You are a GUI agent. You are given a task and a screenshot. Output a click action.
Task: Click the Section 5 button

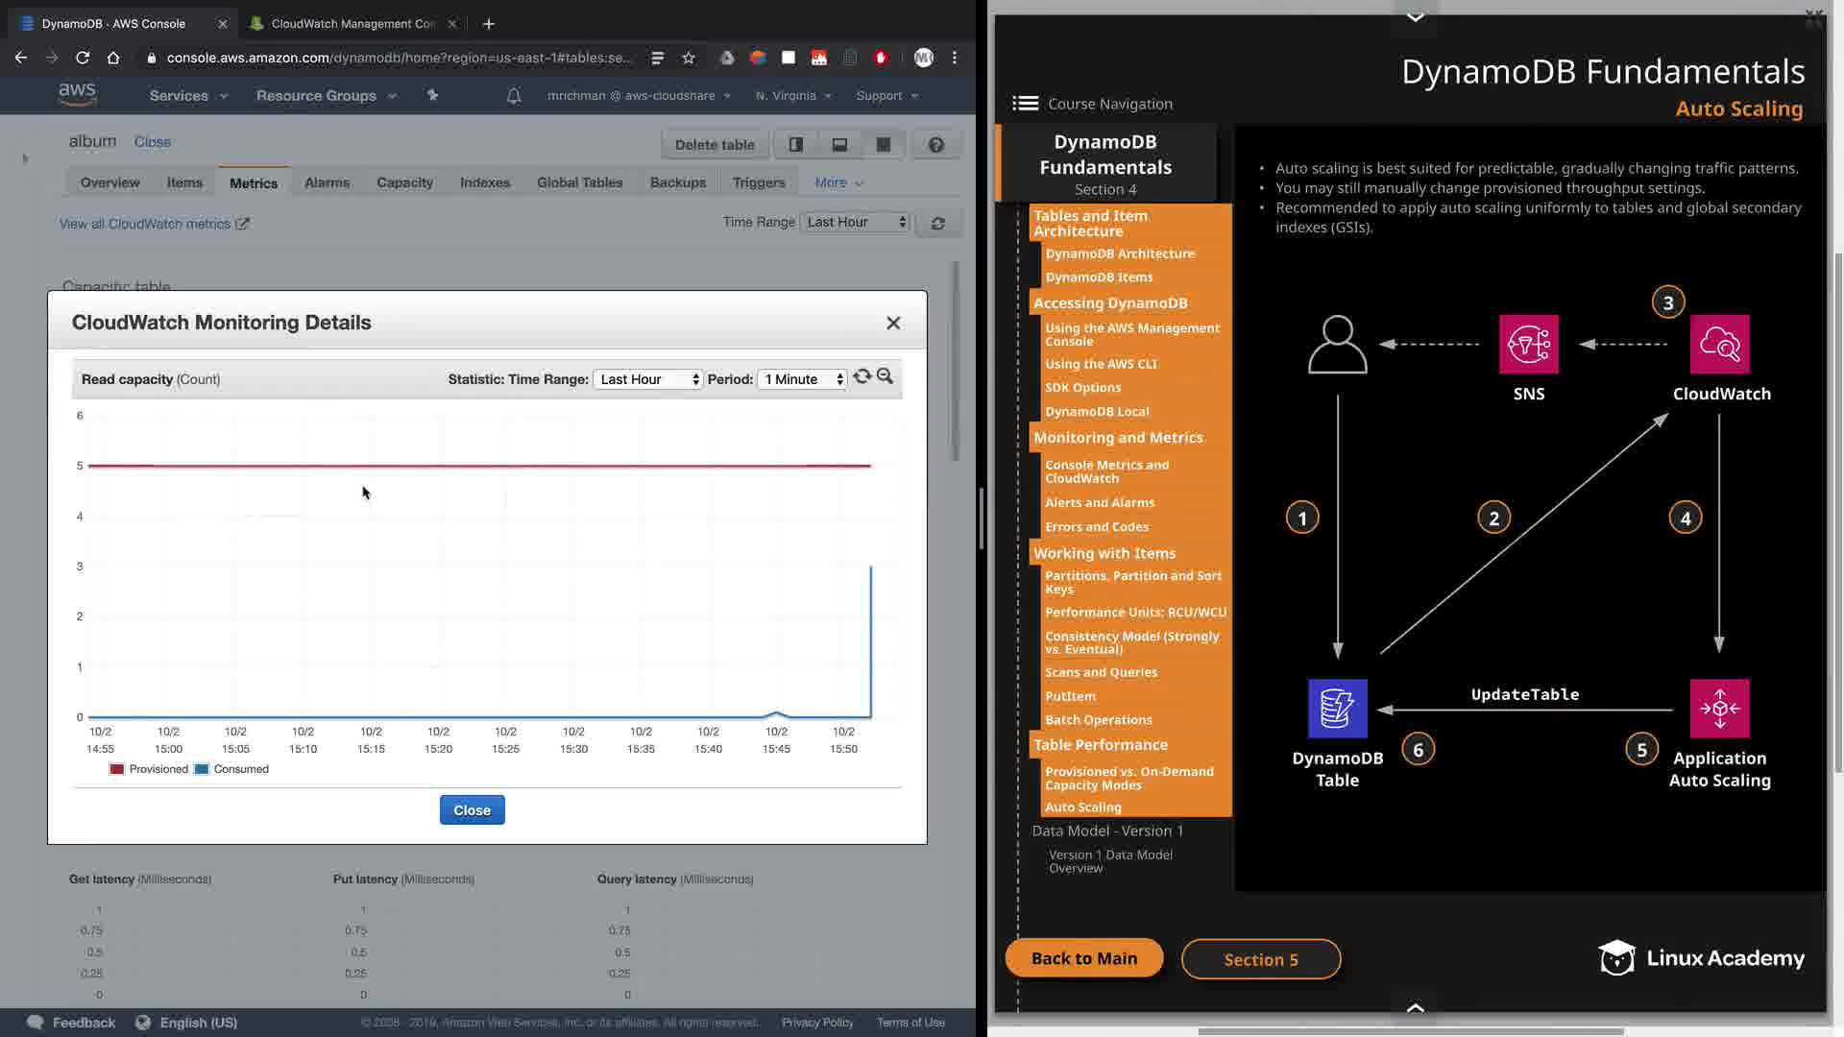(1260, 959)
